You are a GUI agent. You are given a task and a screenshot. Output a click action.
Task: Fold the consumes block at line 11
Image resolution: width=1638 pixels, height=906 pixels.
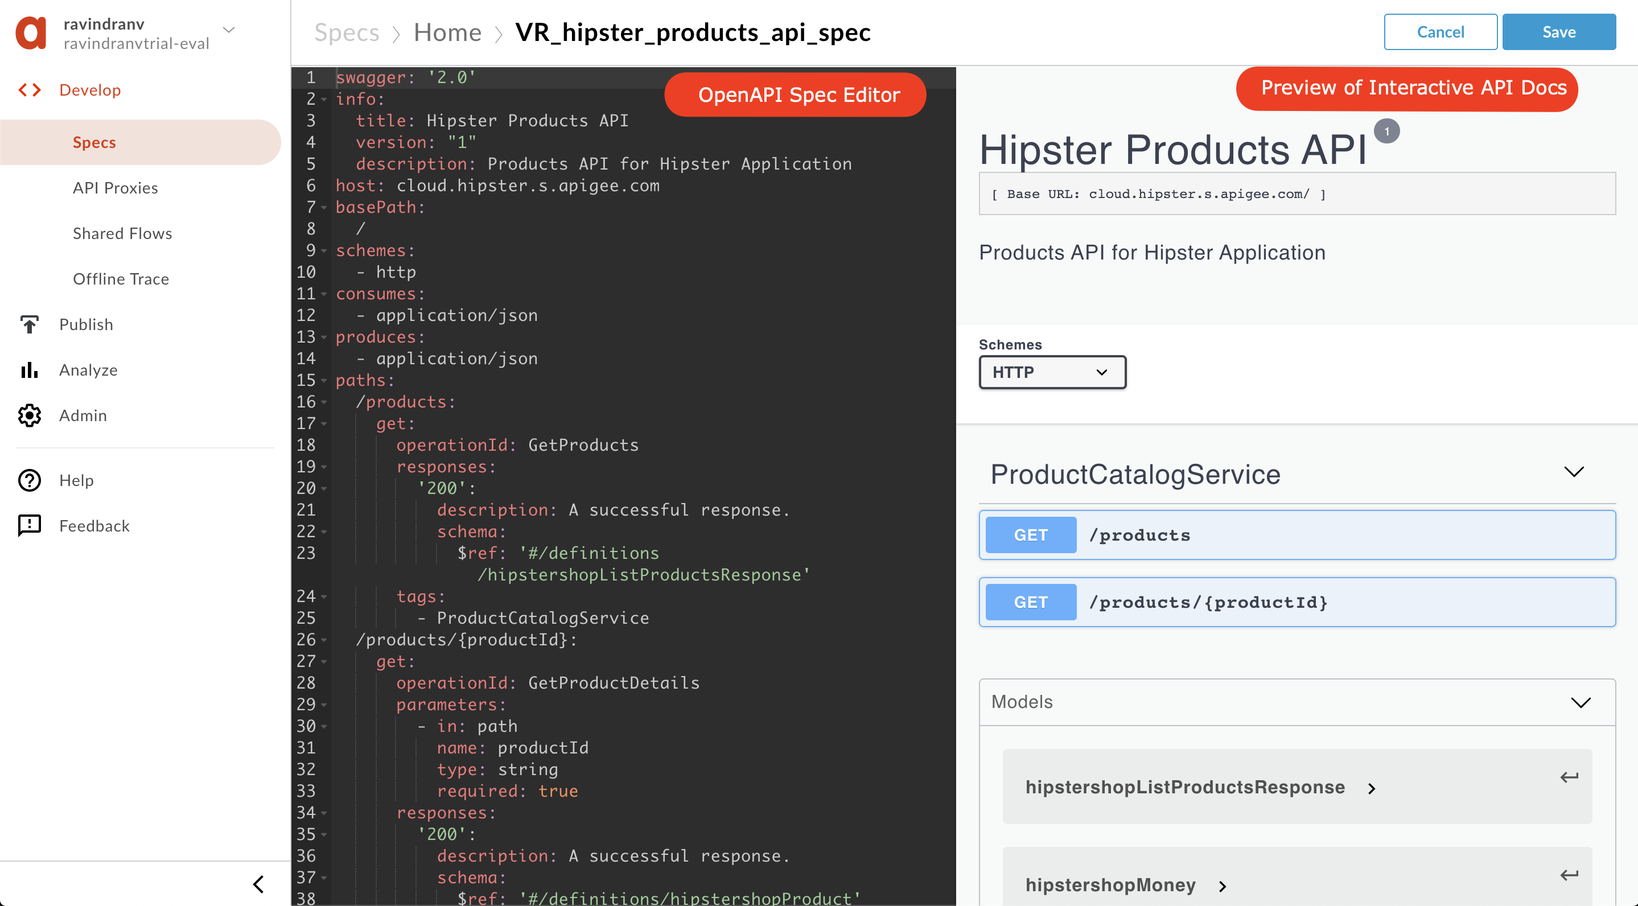(324, 294)
